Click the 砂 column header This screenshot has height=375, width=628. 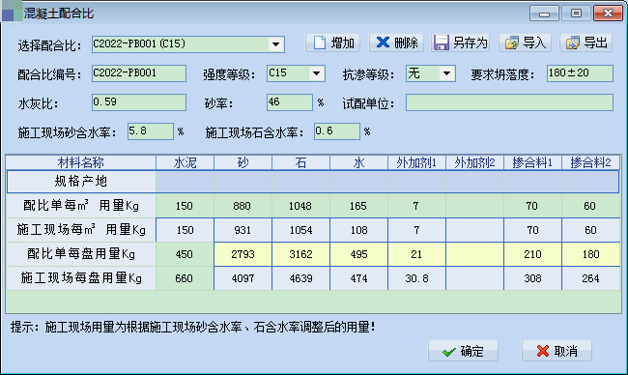(x=243, y=162)
